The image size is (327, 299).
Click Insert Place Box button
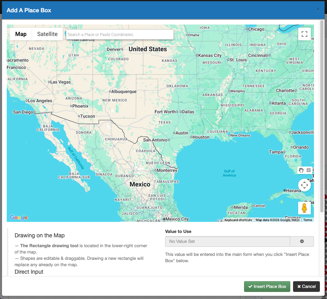[x=267, y=286]
